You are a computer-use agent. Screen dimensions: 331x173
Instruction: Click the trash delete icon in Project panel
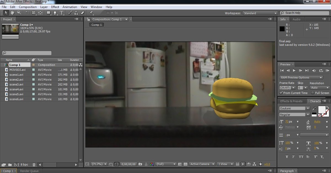point(34,165)
